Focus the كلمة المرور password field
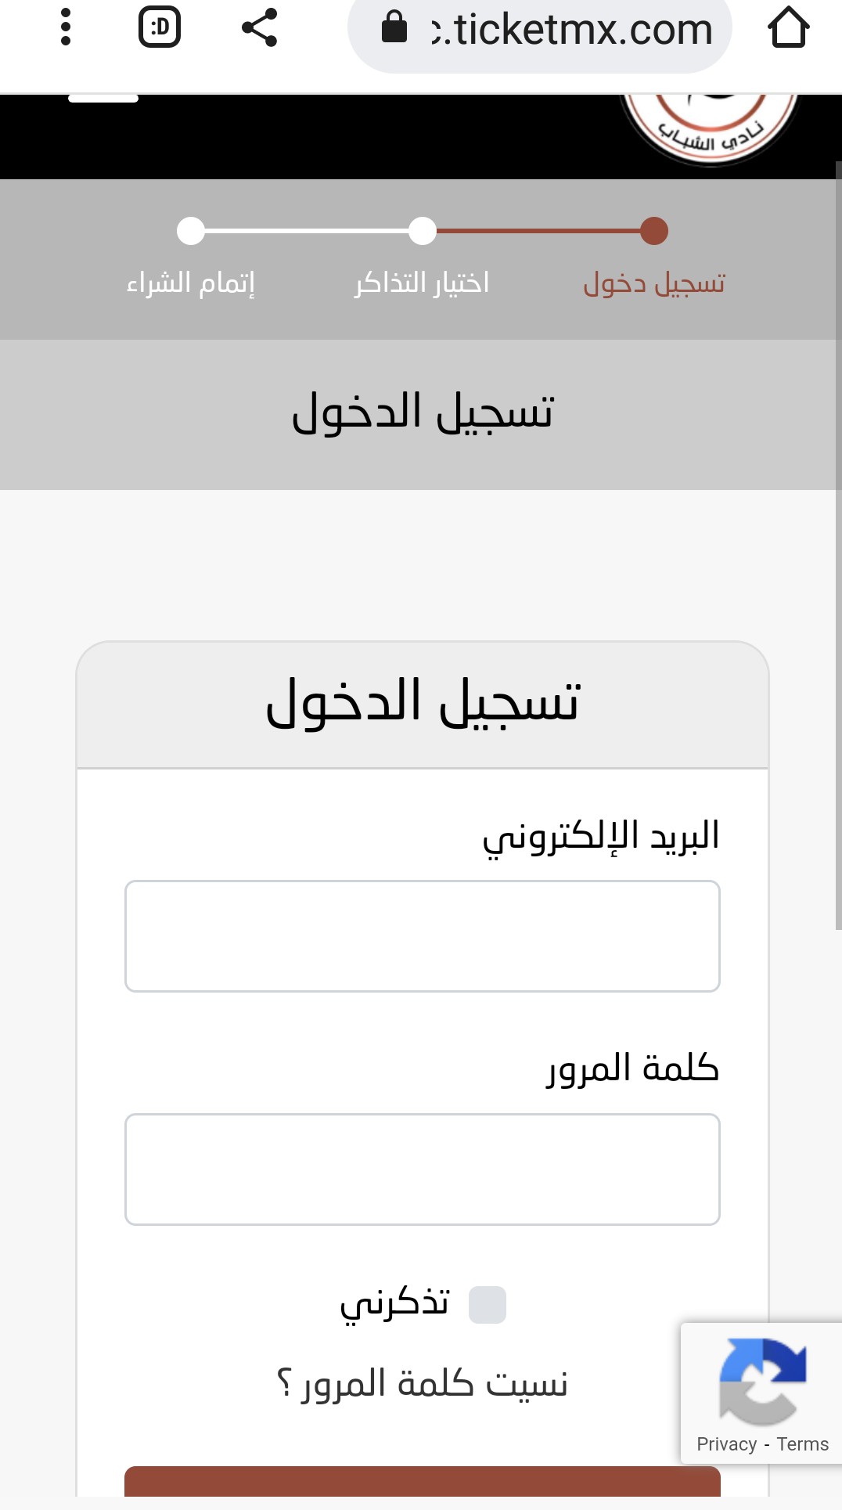The width and height of the screenshot is (842, 1510). 423,1169
